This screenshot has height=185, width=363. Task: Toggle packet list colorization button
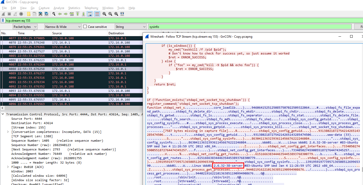[97, 14]
